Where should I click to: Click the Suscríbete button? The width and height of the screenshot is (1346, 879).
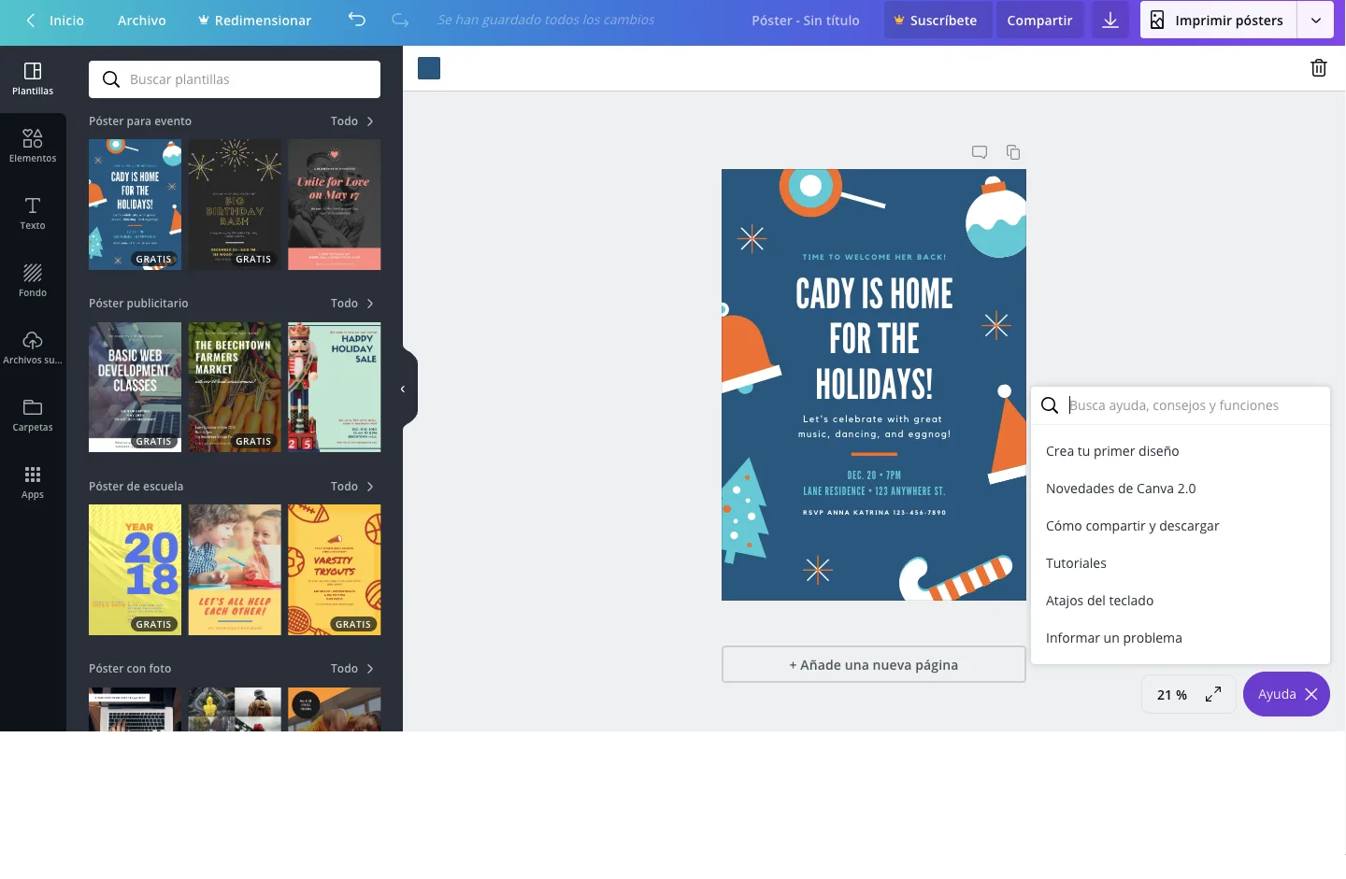coord(936,20)
